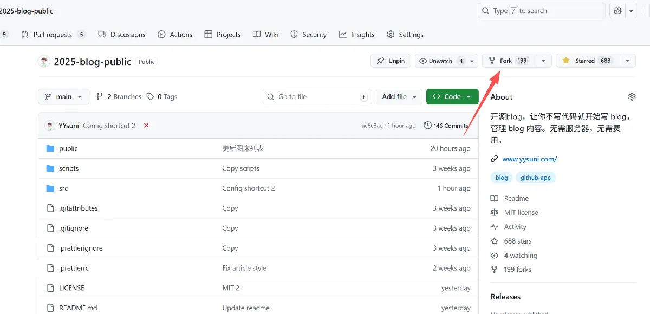Click the 0 Tags icon link
Image resolution: width=650 pixels, height=314 pixels.
(162, 97)
